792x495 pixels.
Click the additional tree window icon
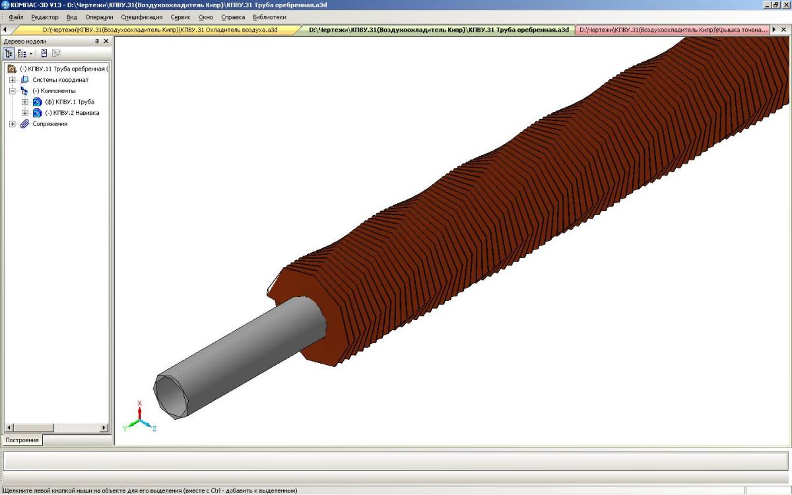click(x=44, y=53)
